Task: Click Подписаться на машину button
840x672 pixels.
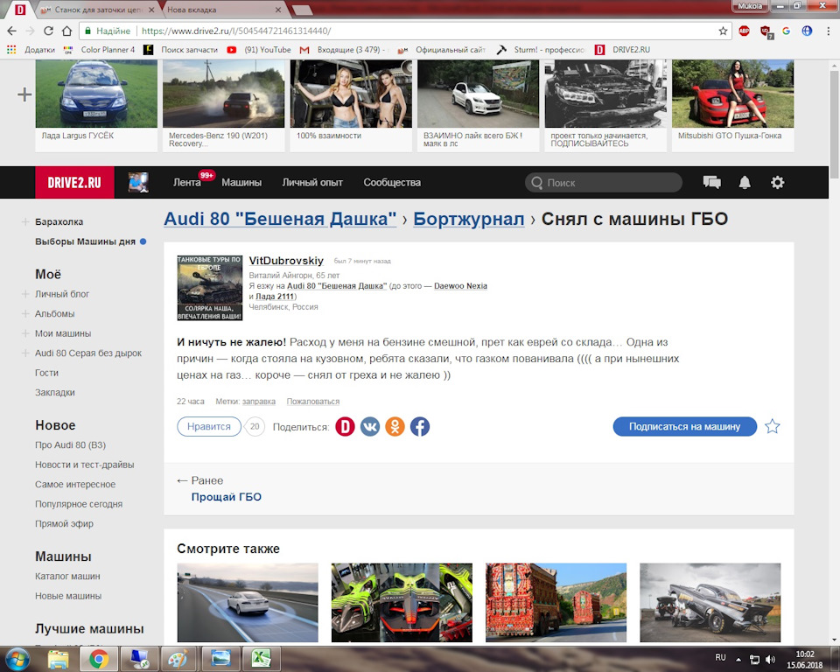Action: (x=684, y=427)
